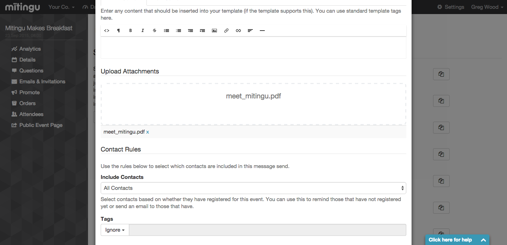The image size is (507, 245).
Task: Insert numbered ordered list
Action: [179, 31]
